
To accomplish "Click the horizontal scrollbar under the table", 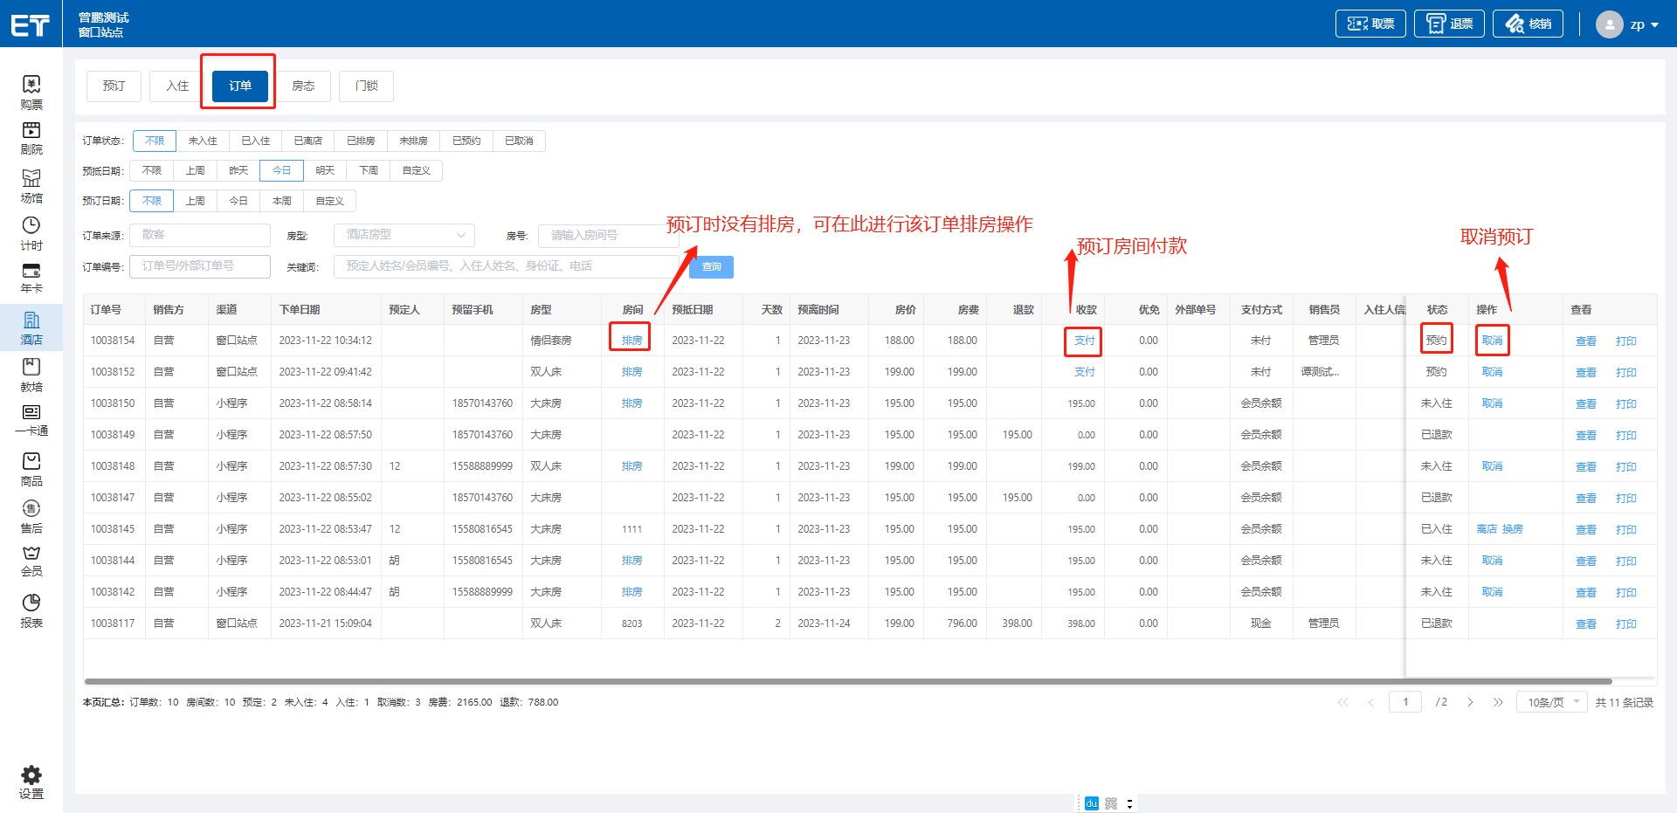I will coord(847,681).
